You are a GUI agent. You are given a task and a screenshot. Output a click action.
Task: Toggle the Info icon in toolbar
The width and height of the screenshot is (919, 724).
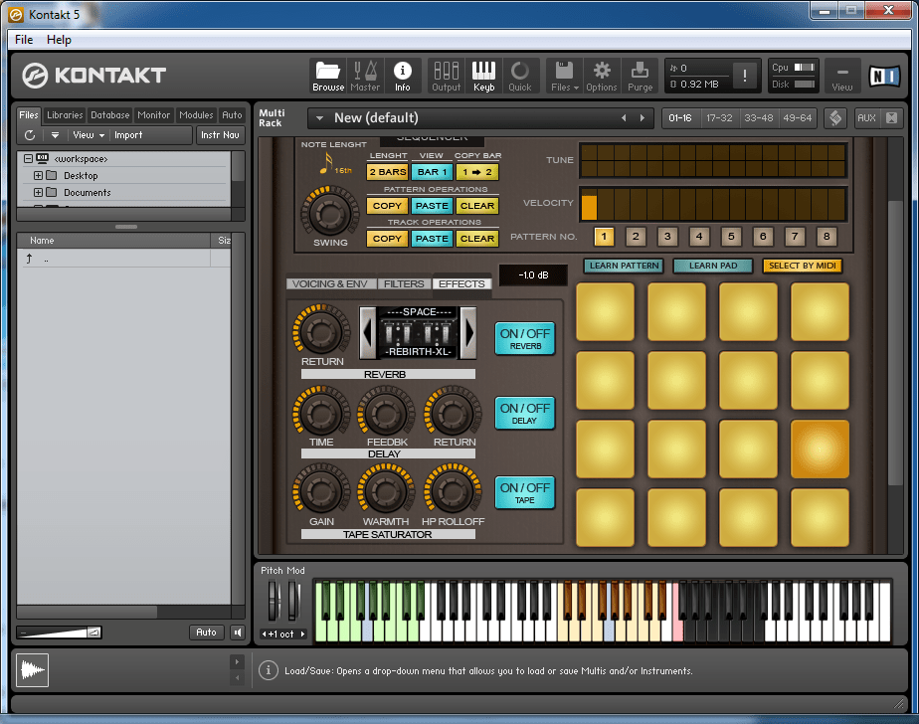402,77
